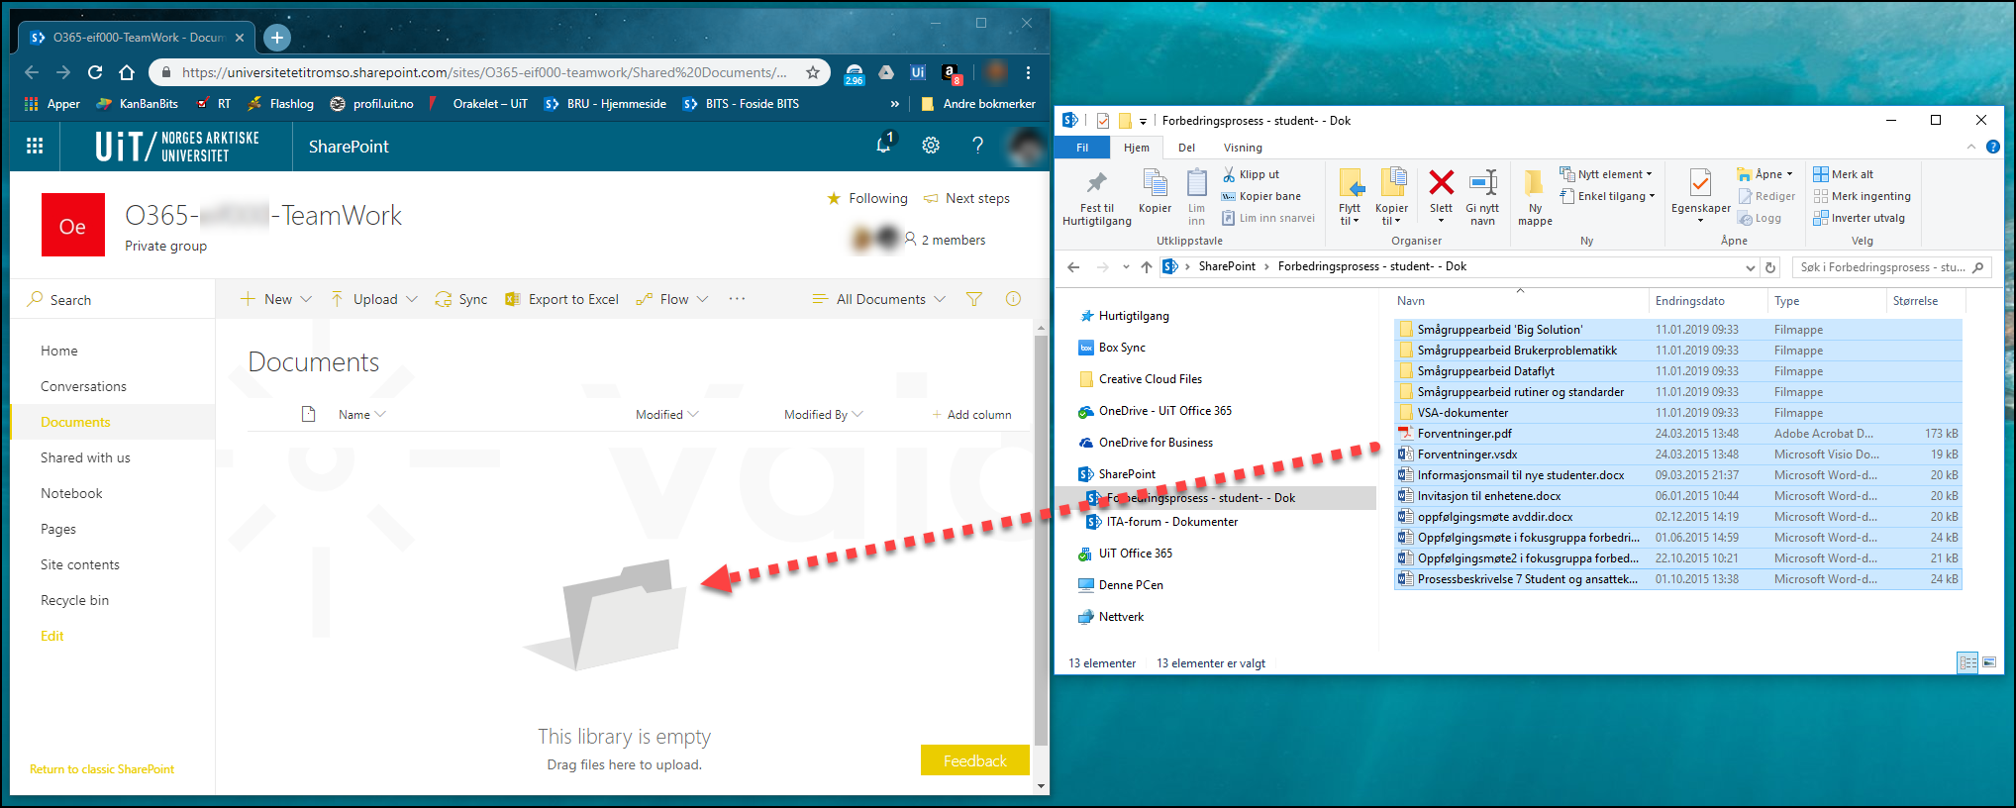Expand the Flow dropdown menu

pyautogui.click(x=673, y=299)
